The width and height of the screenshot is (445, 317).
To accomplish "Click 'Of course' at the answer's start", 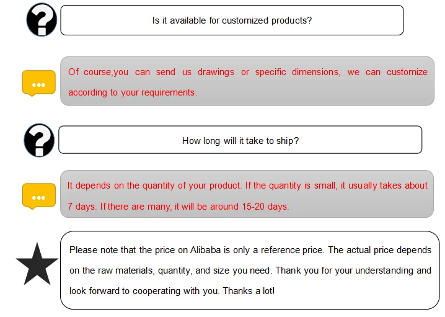I will 88,72.
